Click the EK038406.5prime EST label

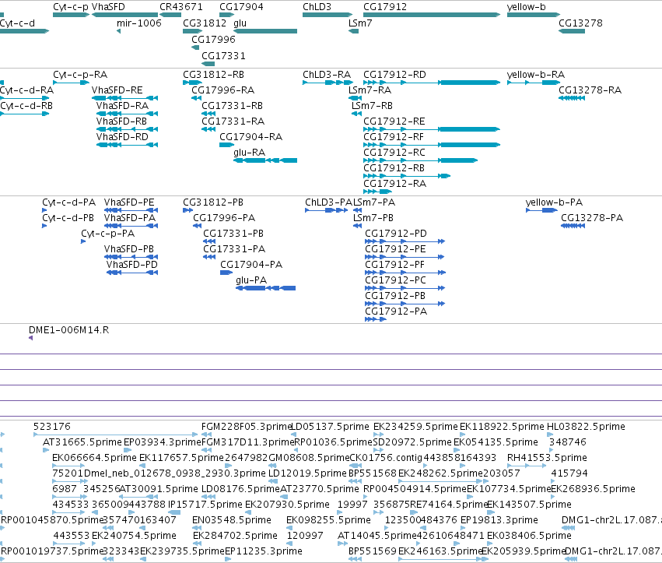(x=529, y=536)
